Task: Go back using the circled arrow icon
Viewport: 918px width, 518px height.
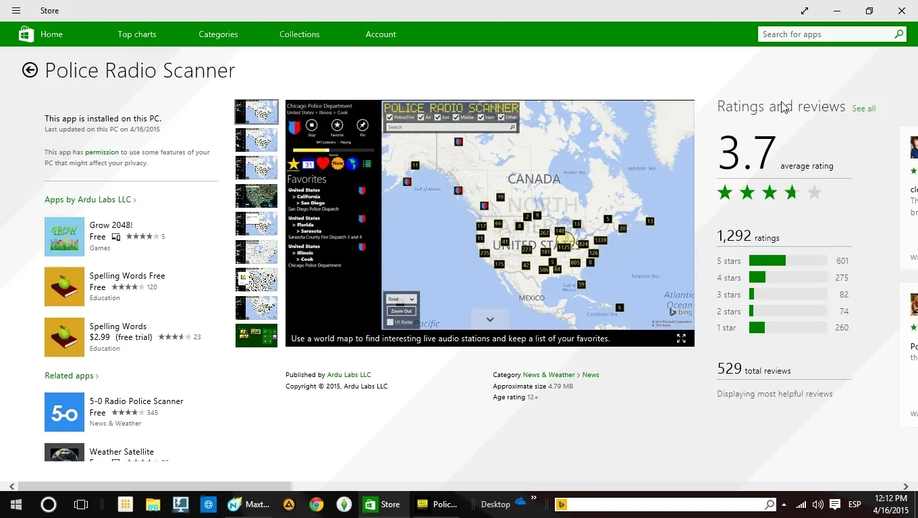Action: tap(30, 70)
